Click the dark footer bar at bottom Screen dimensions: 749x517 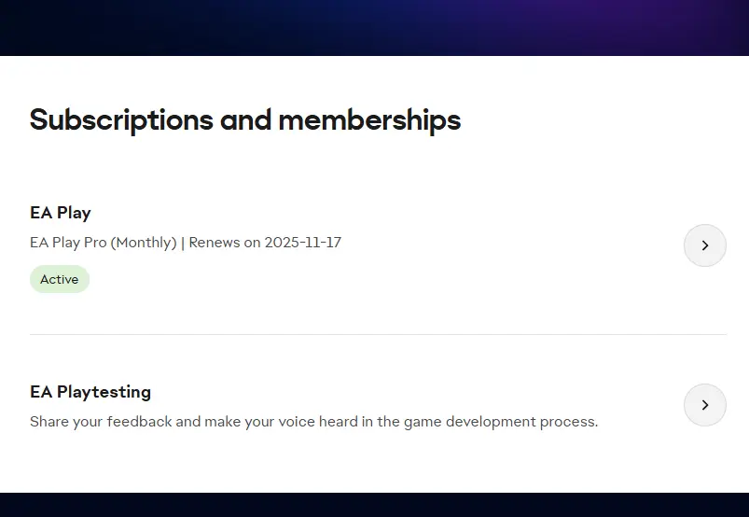click(373, 505)
